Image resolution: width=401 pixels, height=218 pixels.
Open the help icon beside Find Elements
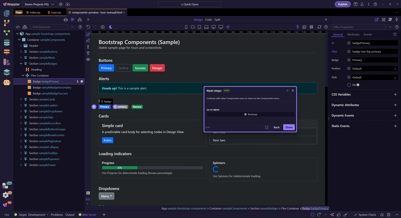(x=80, y=27)
